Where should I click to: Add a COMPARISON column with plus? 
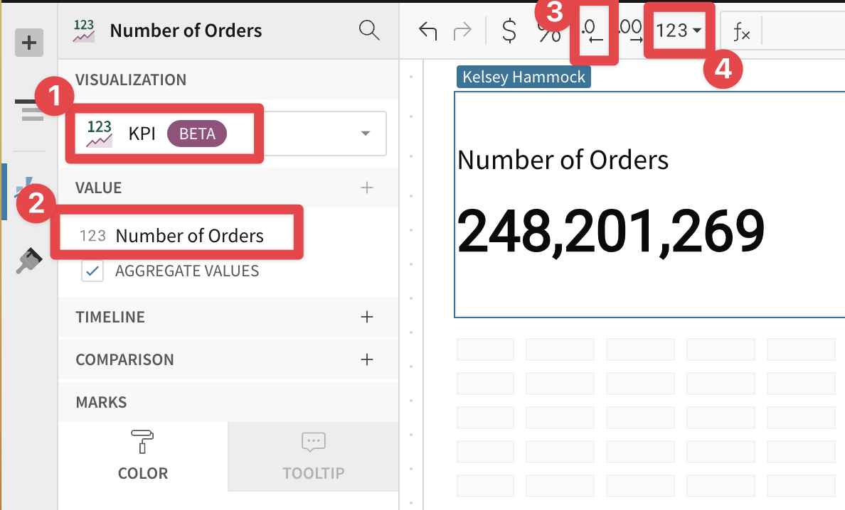367,359
